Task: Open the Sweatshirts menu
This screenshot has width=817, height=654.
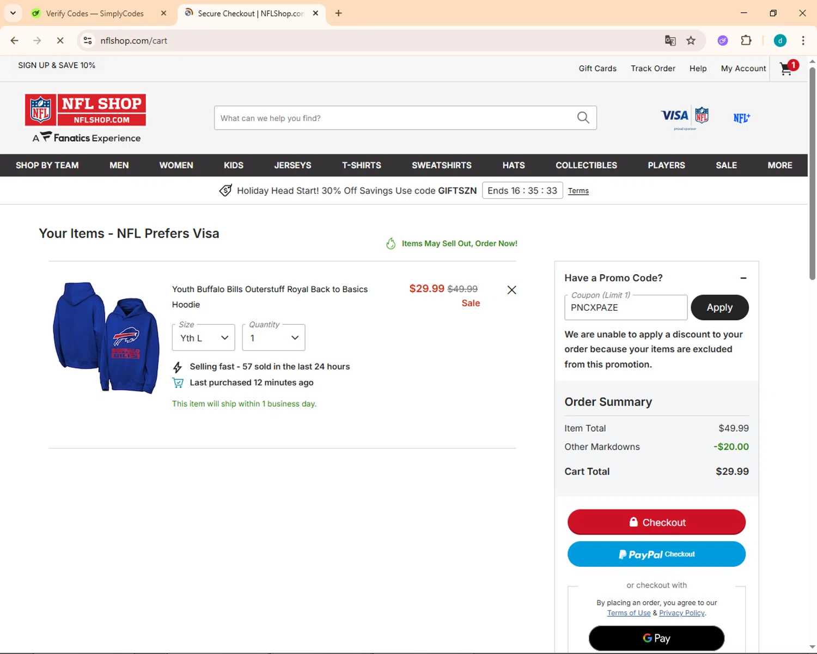Action: coord(442,165)
